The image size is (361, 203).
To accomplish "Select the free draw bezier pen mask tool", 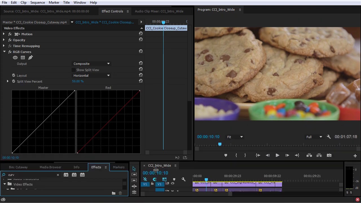I will [30, 58].
